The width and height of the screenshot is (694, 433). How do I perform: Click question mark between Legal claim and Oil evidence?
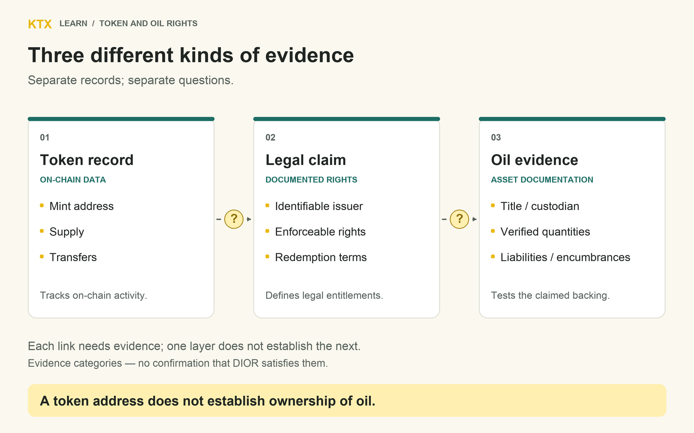pos(459,219)
